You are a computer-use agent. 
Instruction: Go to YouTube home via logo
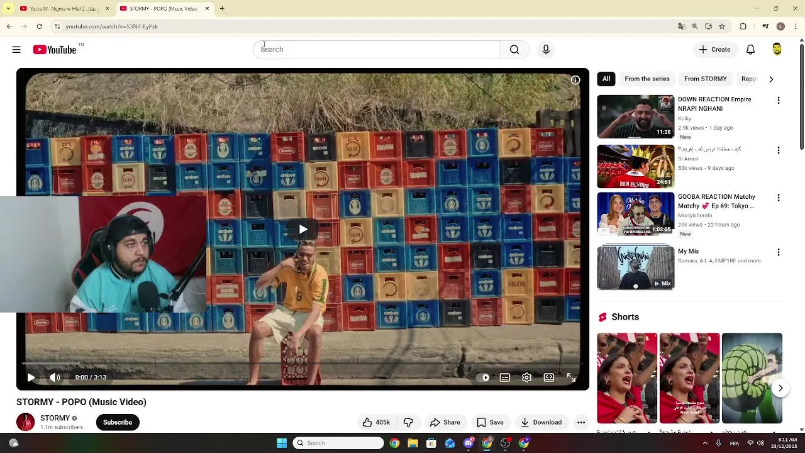click(55, 50)
